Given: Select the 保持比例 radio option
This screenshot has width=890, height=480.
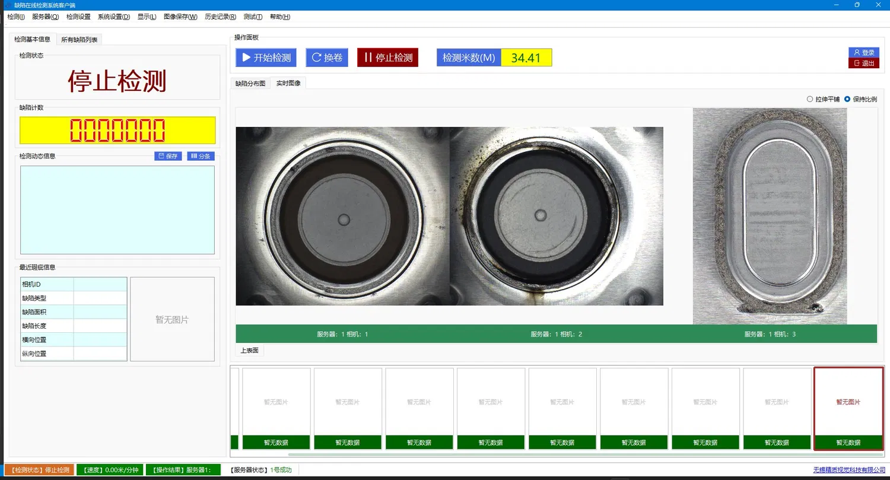Looking at the screenshot, I should [x=860, y=99].
